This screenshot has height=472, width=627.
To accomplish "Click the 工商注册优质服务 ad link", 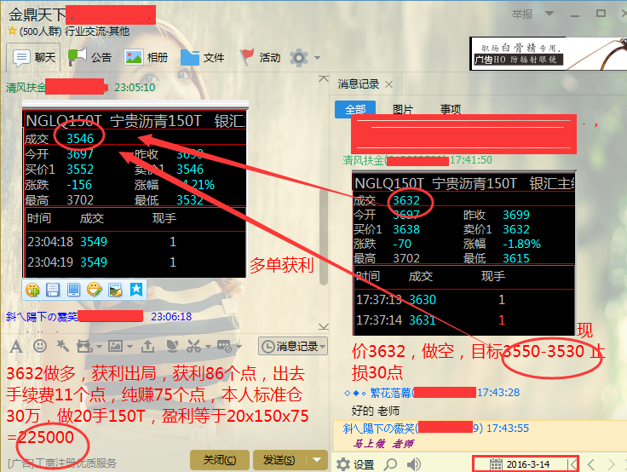I will [x=62, y=463].
